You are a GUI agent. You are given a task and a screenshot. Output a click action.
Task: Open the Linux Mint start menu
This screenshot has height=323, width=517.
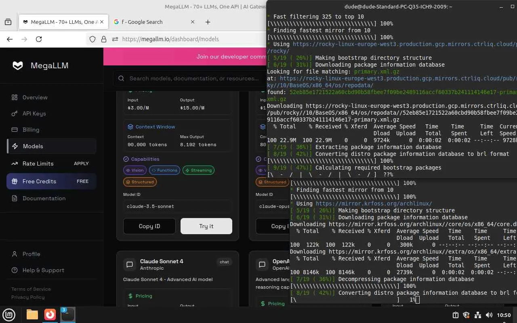[9, 315]
